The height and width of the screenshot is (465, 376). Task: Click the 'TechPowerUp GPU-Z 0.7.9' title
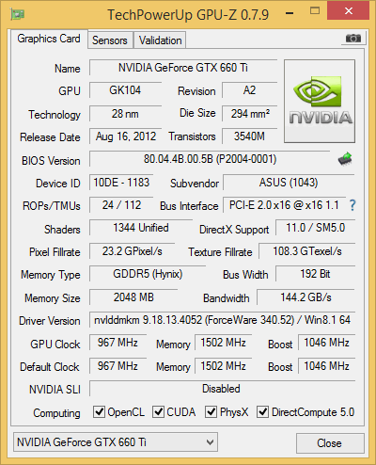[188, 14]
